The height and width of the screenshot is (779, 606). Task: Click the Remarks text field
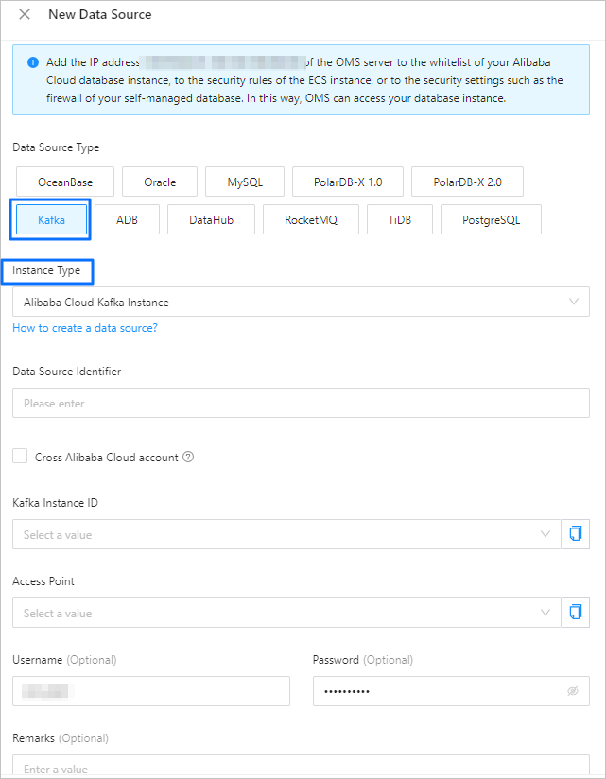click(301, 768)
